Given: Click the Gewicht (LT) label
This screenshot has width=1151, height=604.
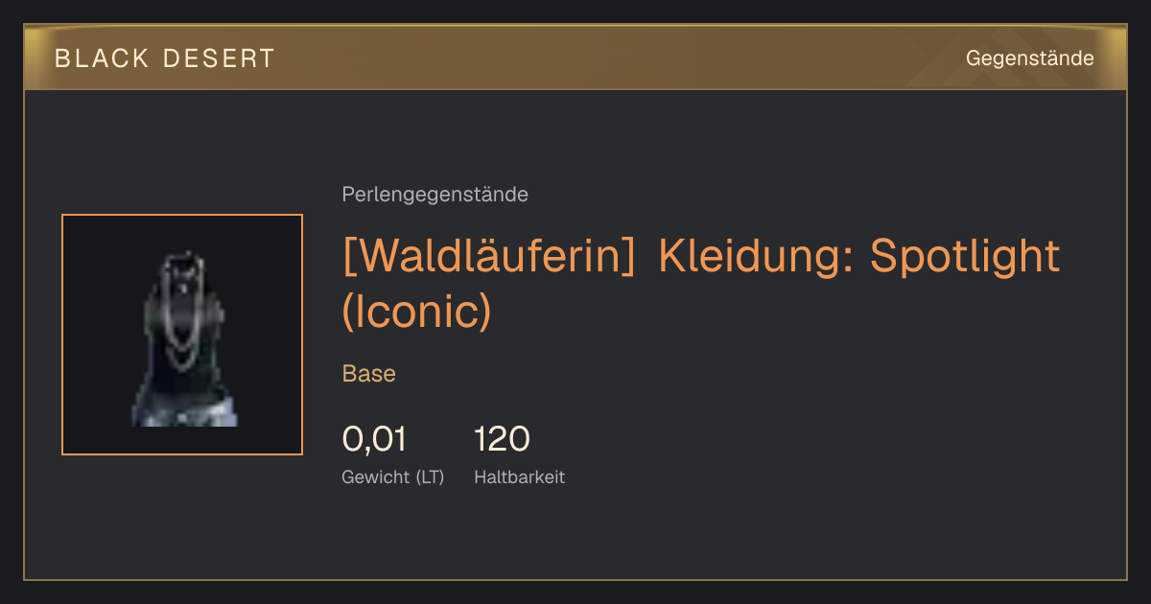Looking at the screenshot, I should click(x=393, y=477).
